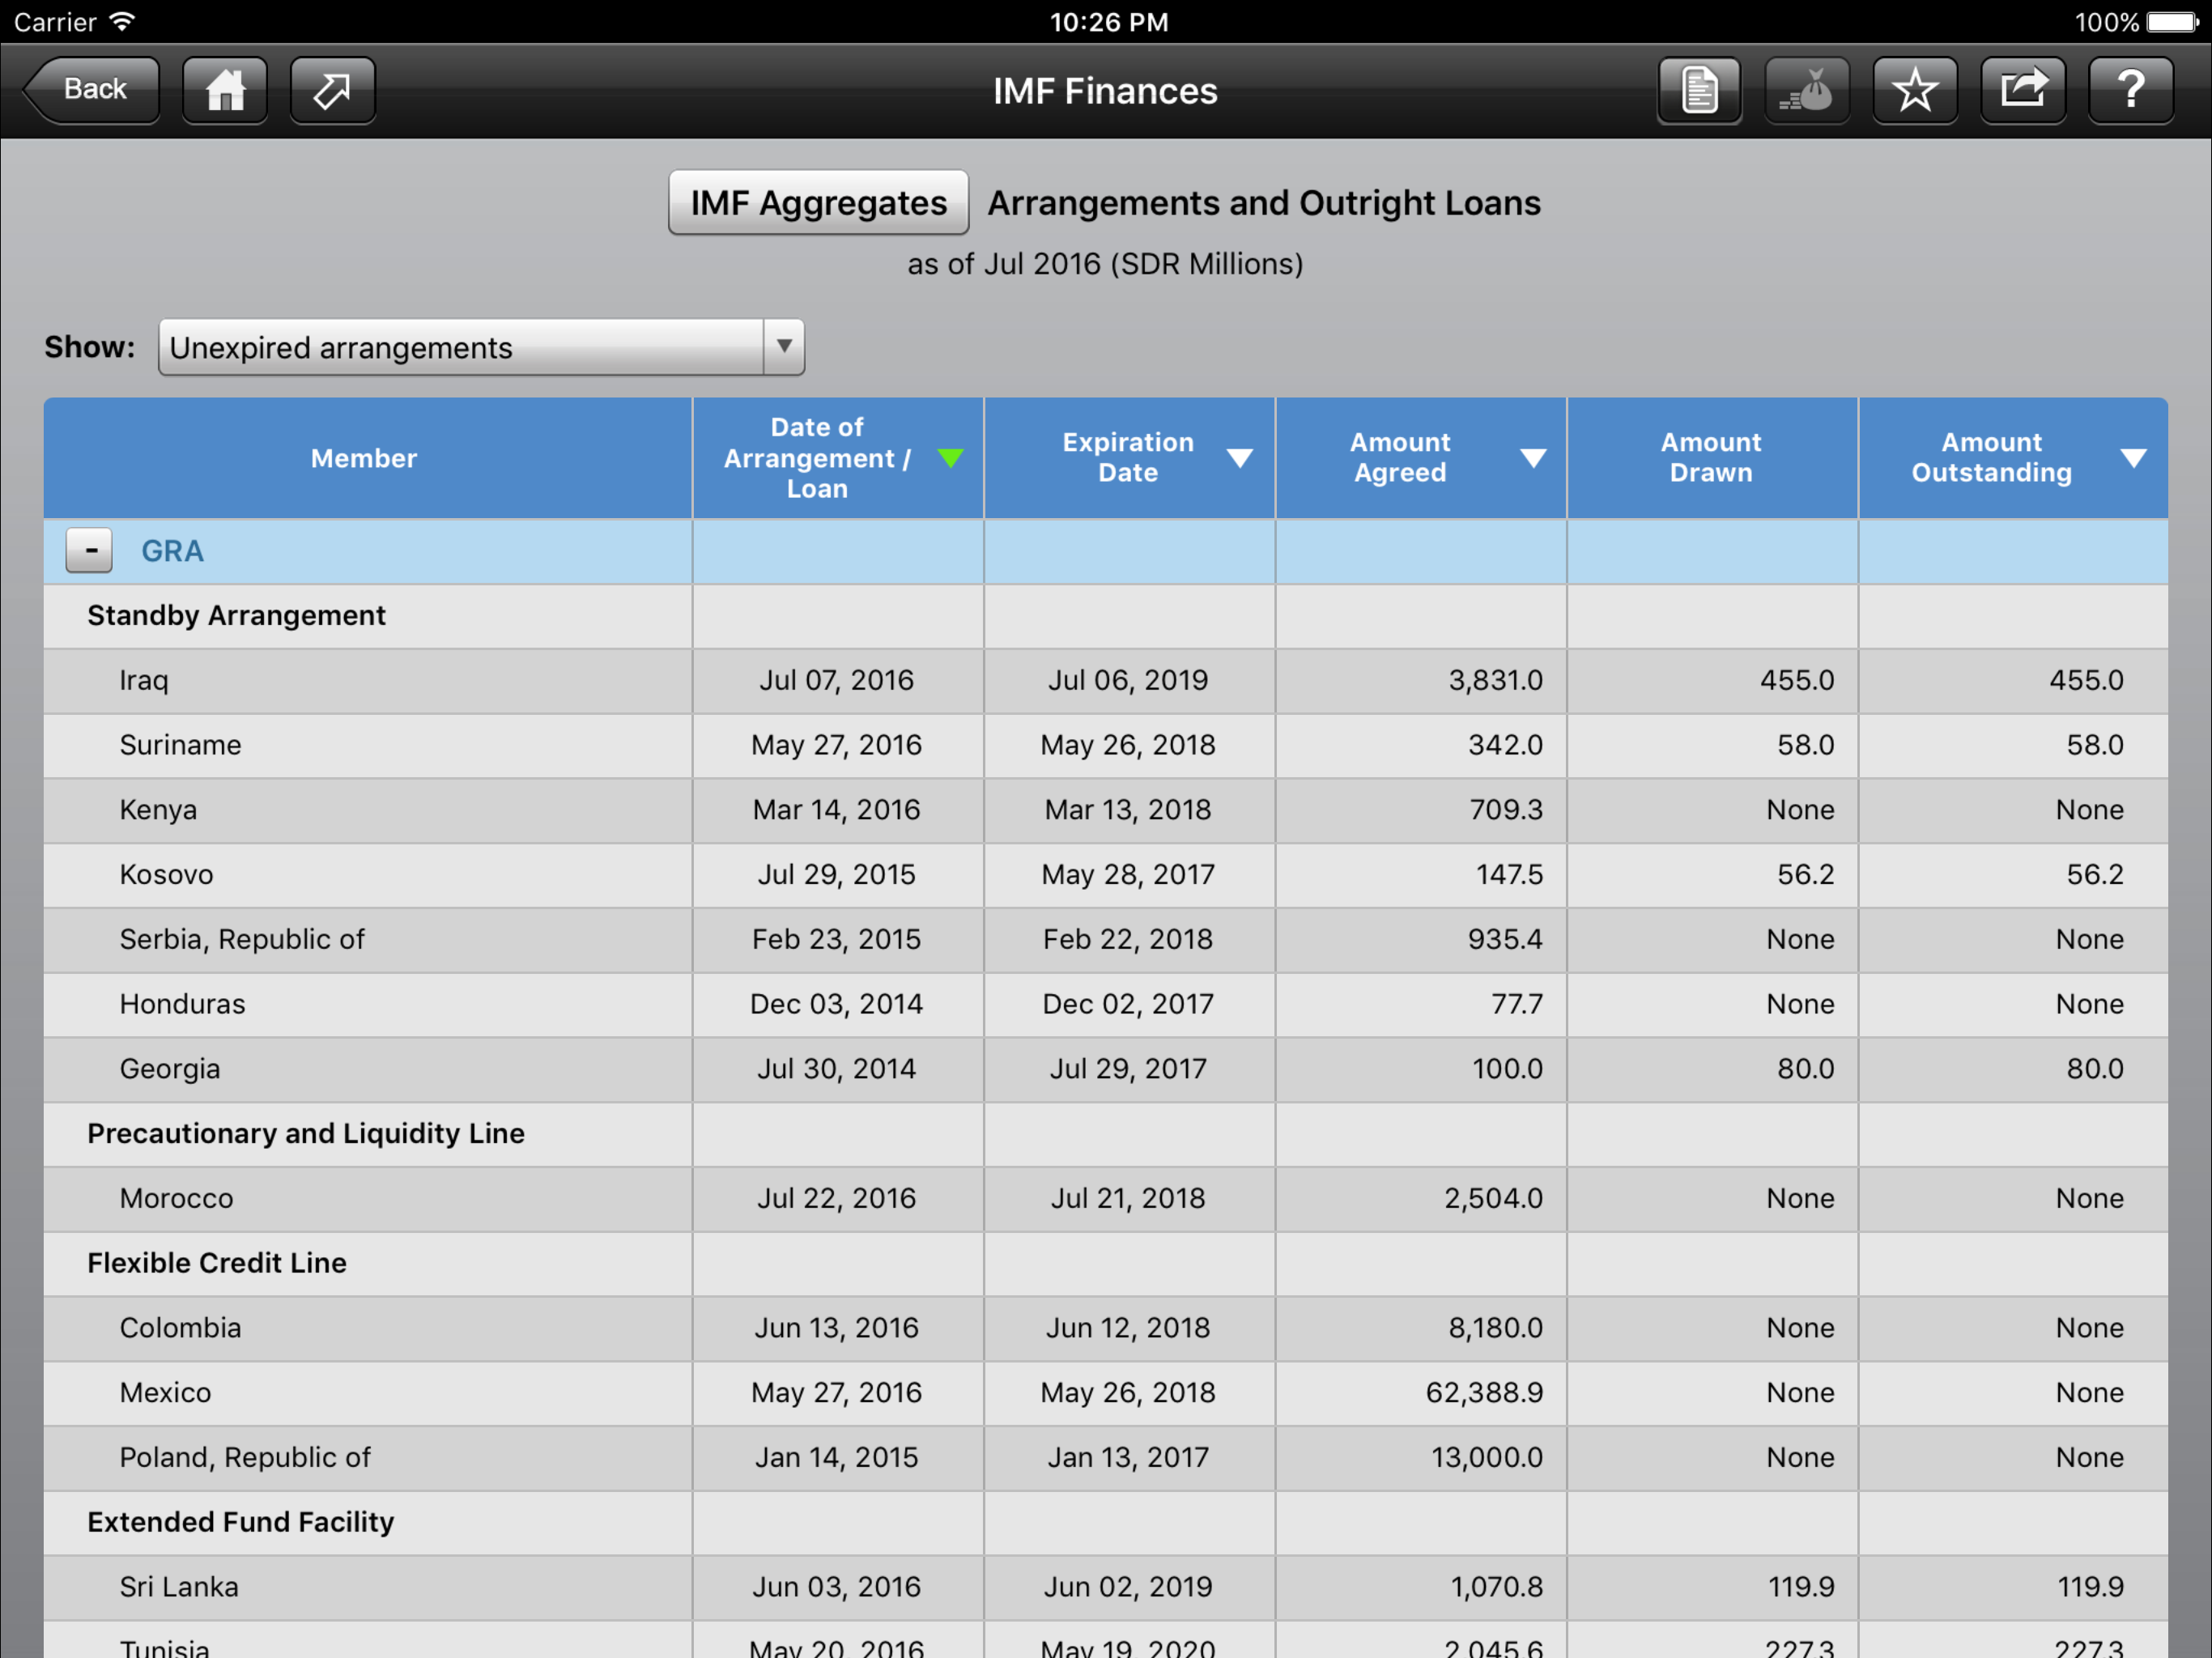Select Poland's 13,000.0 amount agreed
The image size is (2212, 1658).
[1486, 1459]
